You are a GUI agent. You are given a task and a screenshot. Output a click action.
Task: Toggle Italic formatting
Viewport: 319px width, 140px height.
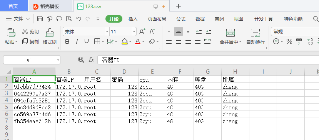click(77, 42)
